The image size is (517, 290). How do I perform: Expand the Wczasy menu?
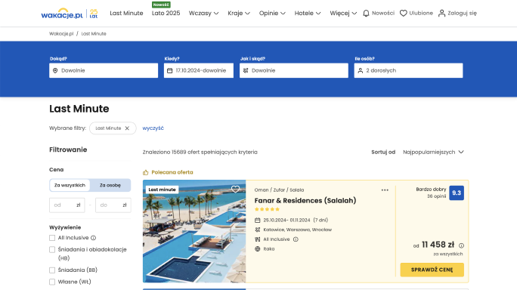point(204,13)
